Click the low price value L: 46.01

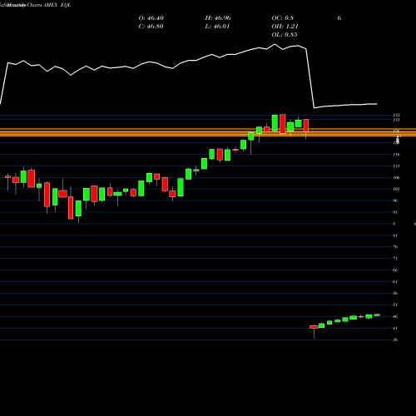217,27
